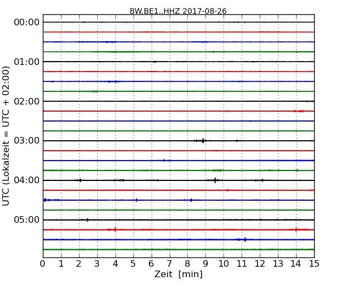
Task: Select the 04:00 time label
Action: (27, 180)
